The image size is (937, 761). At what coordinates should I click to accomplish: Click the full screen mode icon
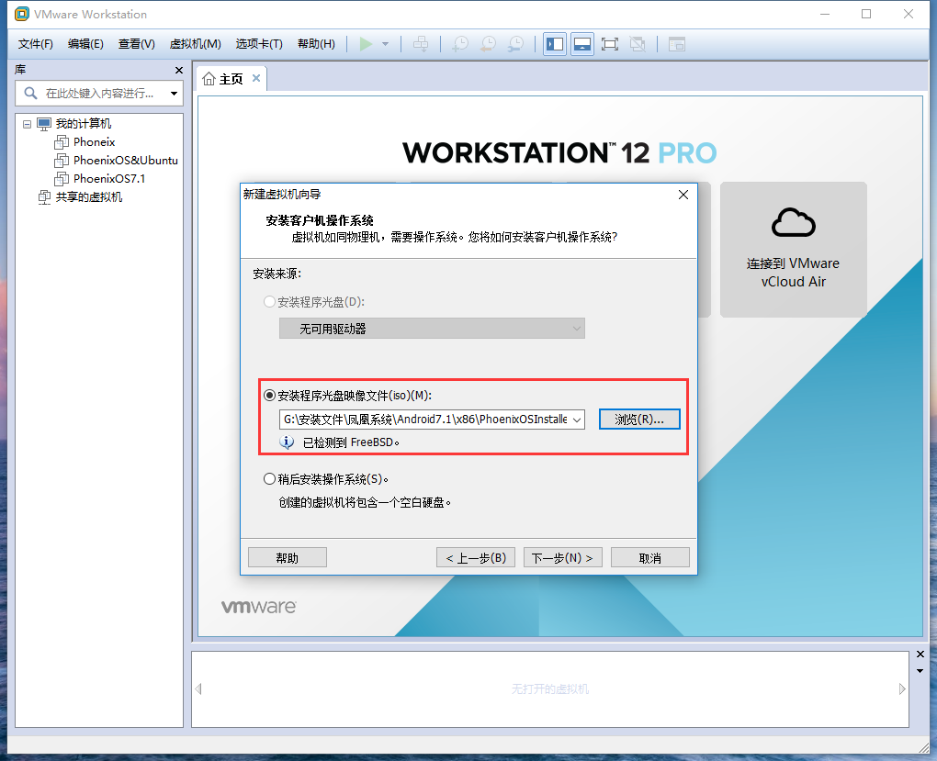[610, 44]
